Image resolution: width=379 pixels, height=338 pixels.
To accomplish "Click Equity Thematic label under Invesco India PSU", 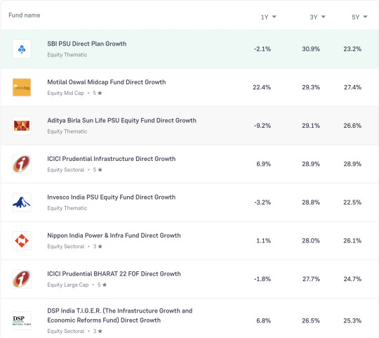I will pos(67,208).
